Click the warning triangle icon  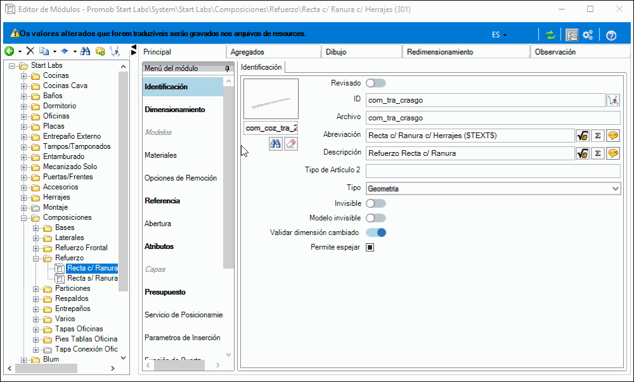pos(15,34)
